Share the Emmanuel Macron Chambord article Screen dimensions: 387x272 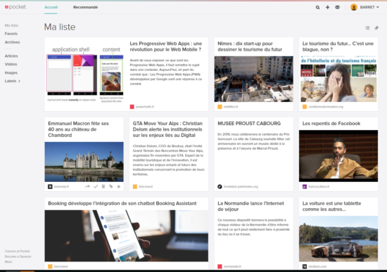(x=87, y=186)
